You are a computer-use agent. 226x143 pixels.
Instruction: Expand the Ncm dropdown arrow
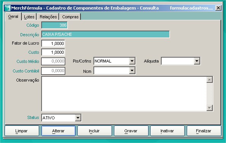[x=132, y=71]
